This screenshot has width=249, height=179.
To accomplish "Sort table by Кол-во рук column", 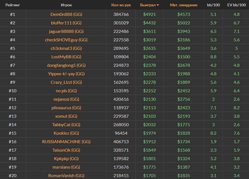I will (x=121, y=5).
